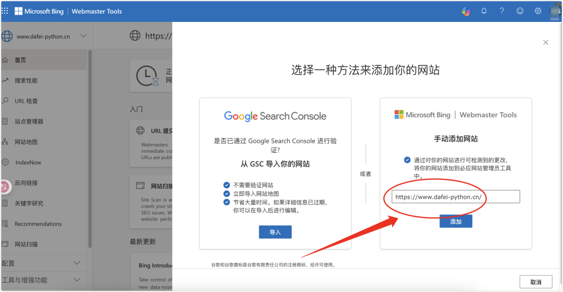This screenshot has height=292, width=563.
Task: Click the clock hourglass icon in background card
Action: coord(147,76)
